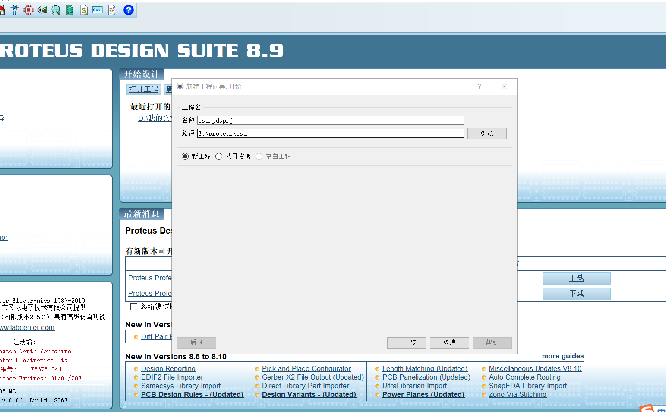Click the 'New in Versions 8.6 to 8.10' heading
666x412 pixels.
(176, 357)
